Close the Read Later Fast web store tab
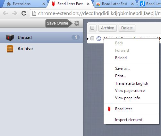Viewport: 161px width, 136px height. click(132, 4)
